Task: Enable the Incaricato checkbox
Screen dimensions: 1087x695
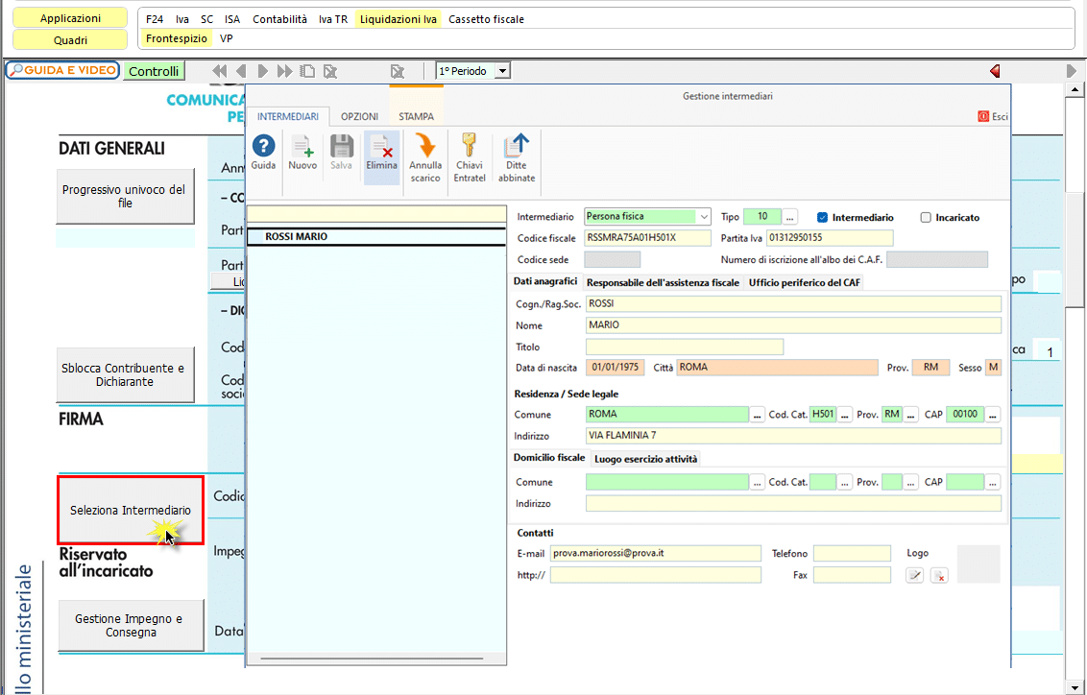Action: pos(926,218)
